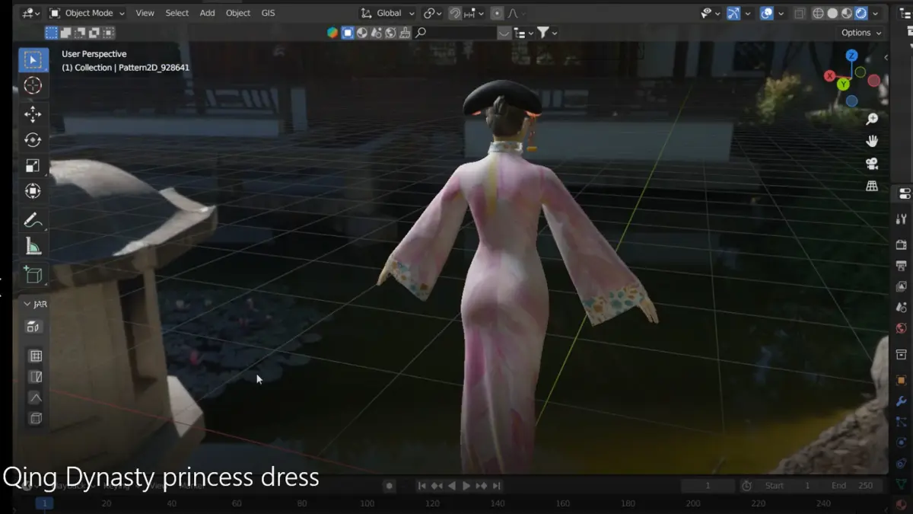
Task: Open the Output properties tab icon
Action: (x=902, y=266)
